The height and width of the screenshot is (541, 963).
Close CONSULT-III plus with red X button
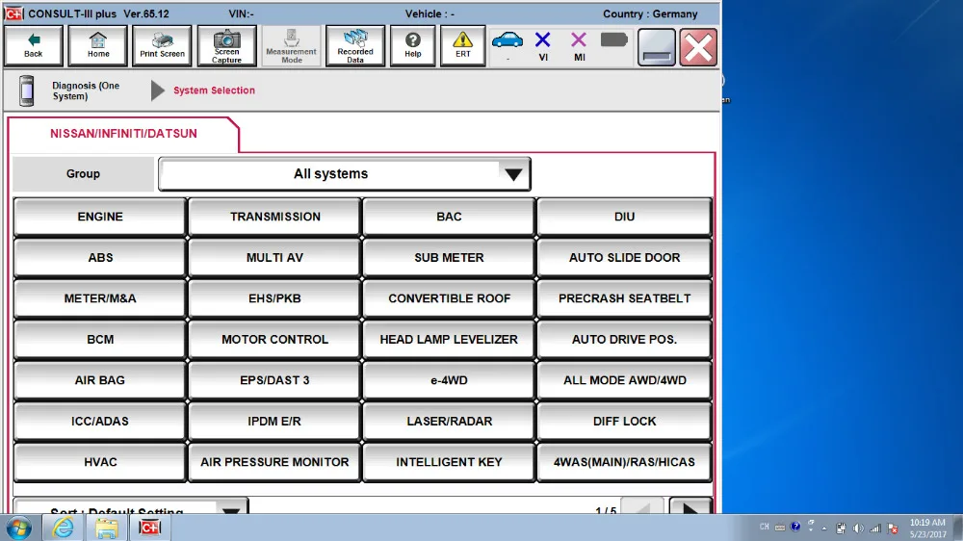pyautogui.click(x=697, y=46)
